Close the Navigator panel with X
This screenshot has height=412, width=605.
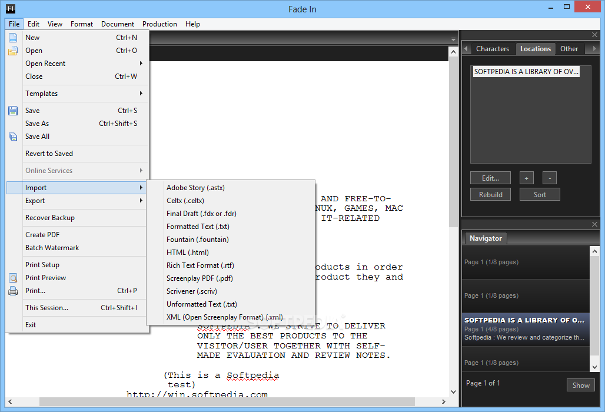[594, 224]
